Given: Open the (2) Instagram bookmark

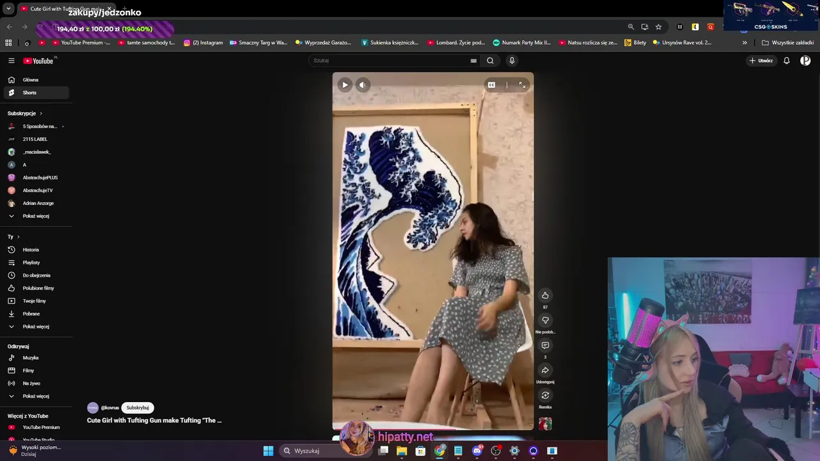Looking at the screenshot, I should [204, 43].
